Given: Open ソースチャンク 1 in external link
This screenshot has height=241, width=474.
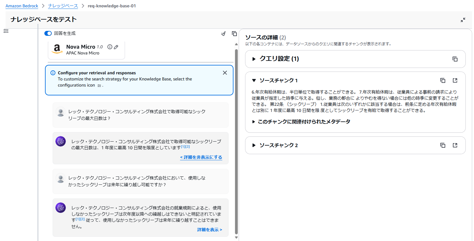Looking at the screenshot, I should tap(455, 80).
